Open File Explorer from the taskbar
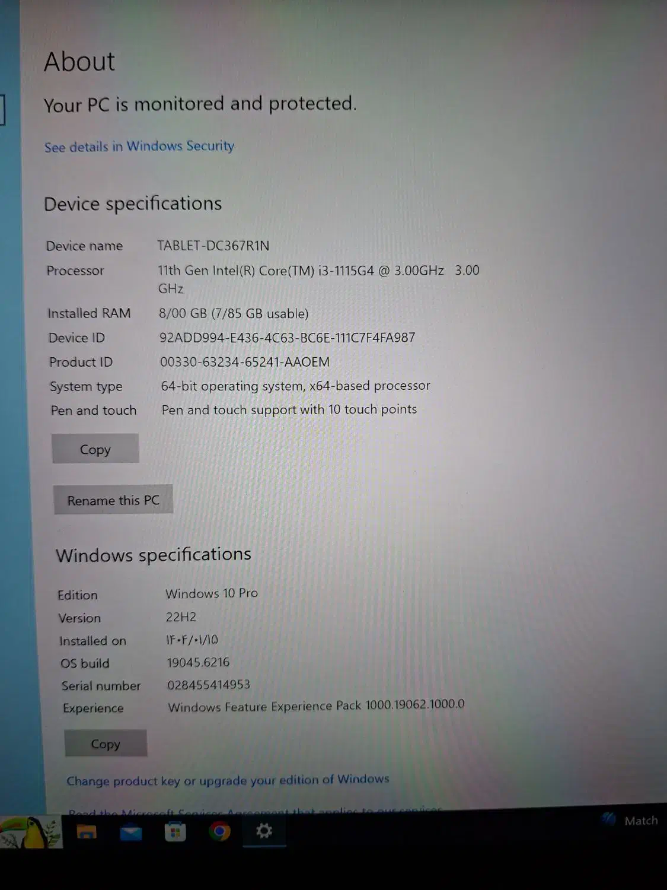Viewport: 667px width, 890px height. click(x=87, y=832)
